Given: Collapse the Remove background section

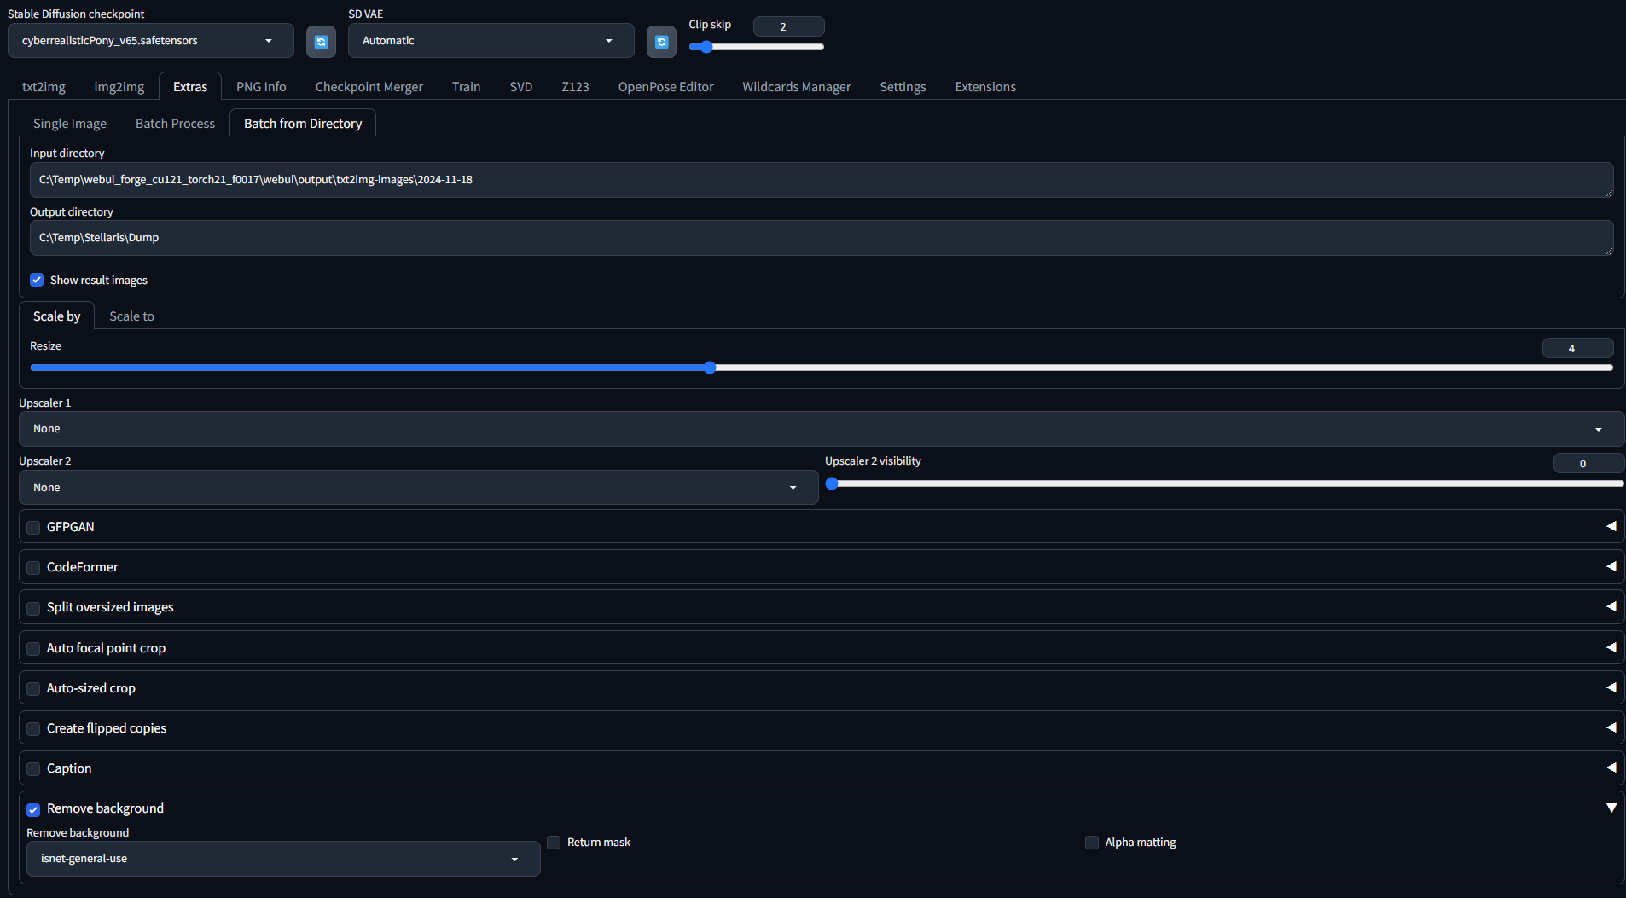Looking at the screenshot, I should pos(1611,808).
